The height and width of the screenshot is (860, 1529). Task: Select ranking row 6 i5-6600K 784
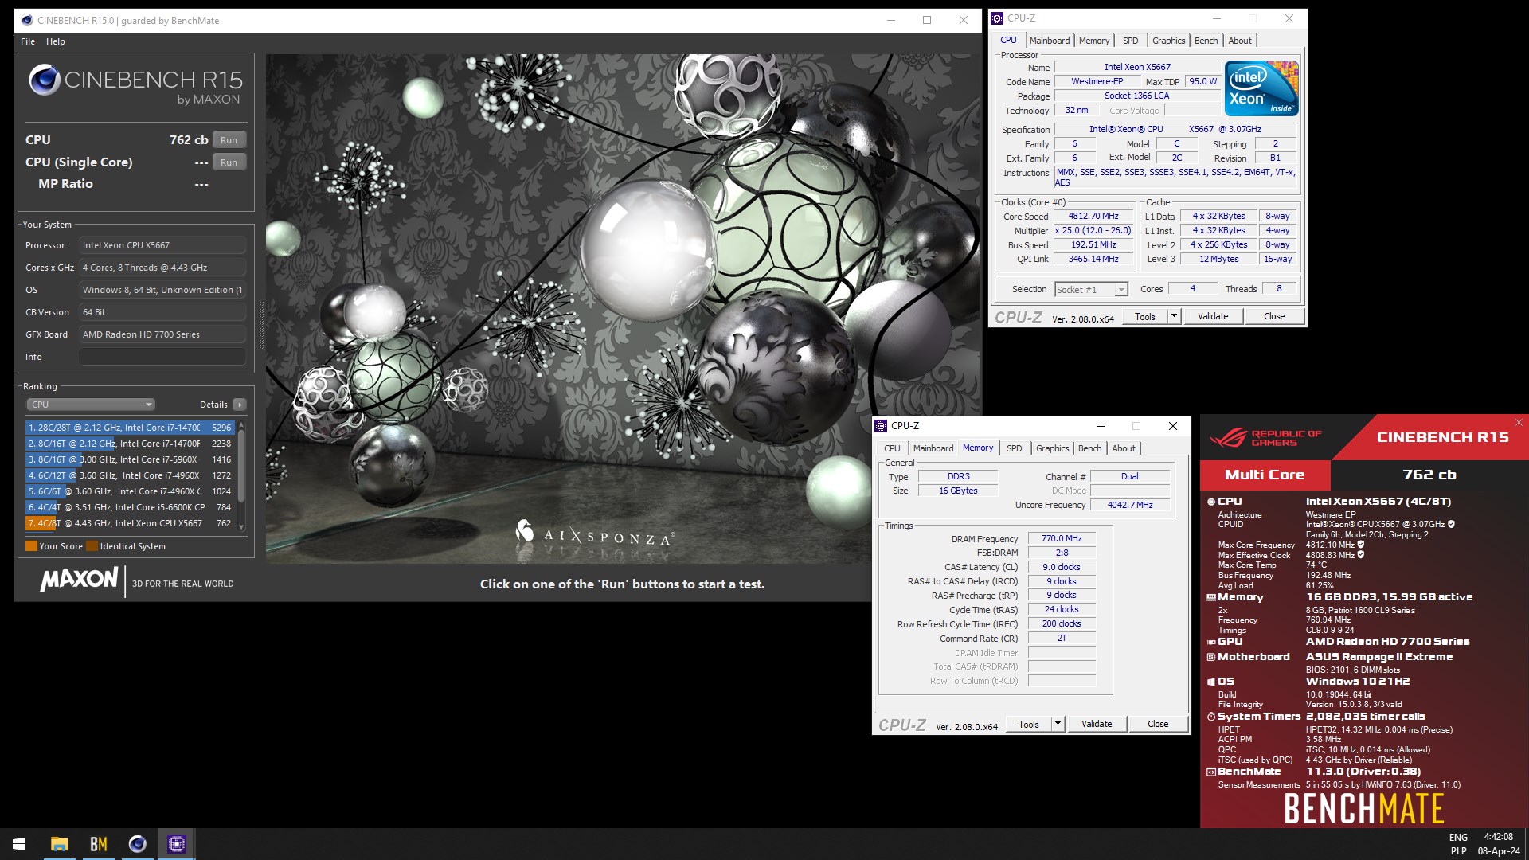(x=130, y=507)
